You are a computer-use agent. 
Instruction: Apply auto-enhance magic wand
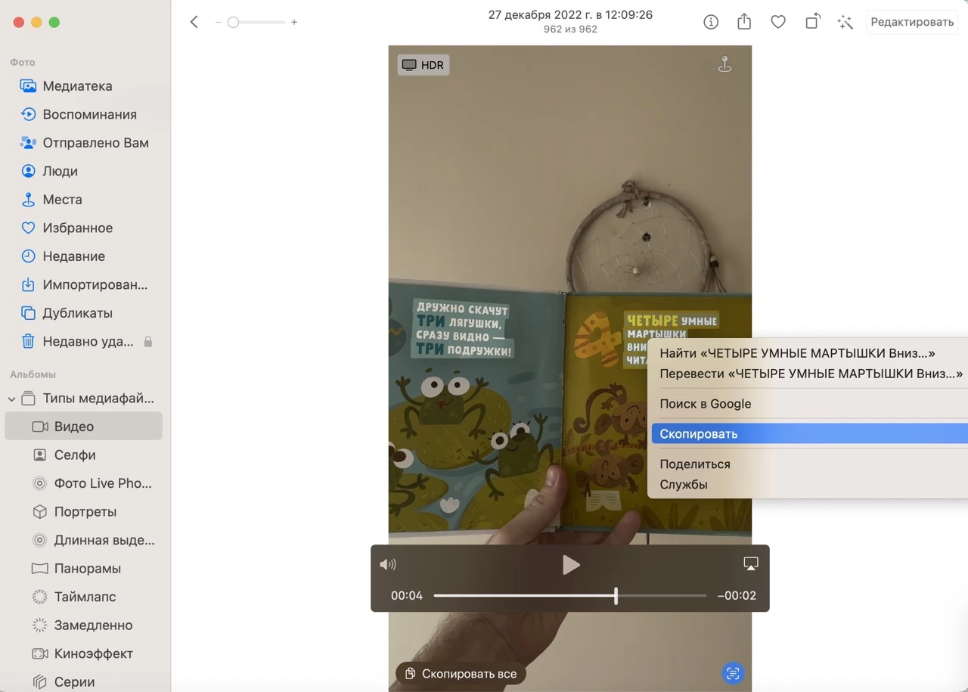click(845, 22)
